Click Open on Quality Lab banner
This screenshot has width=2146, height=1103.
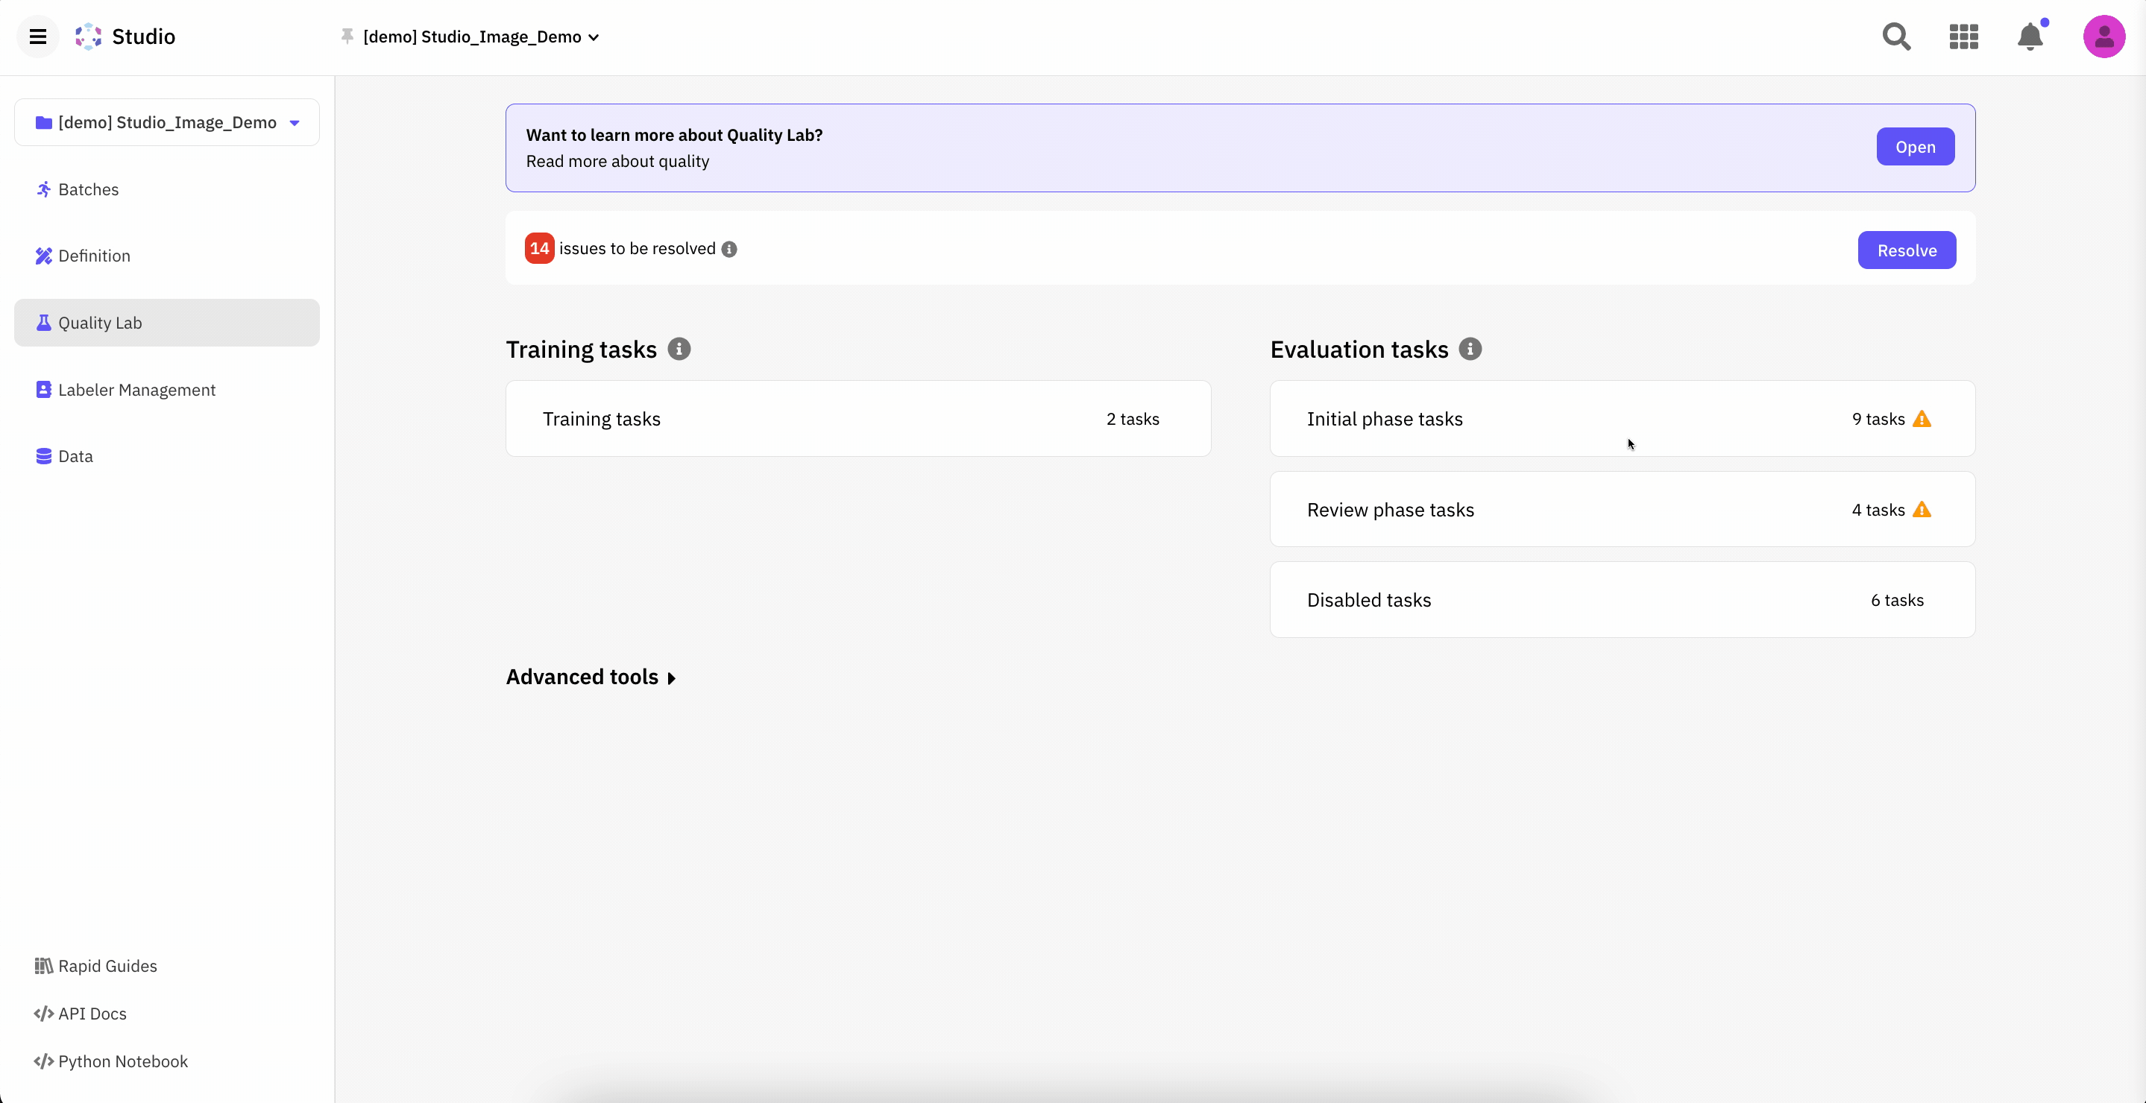[x=1914, y=148]
